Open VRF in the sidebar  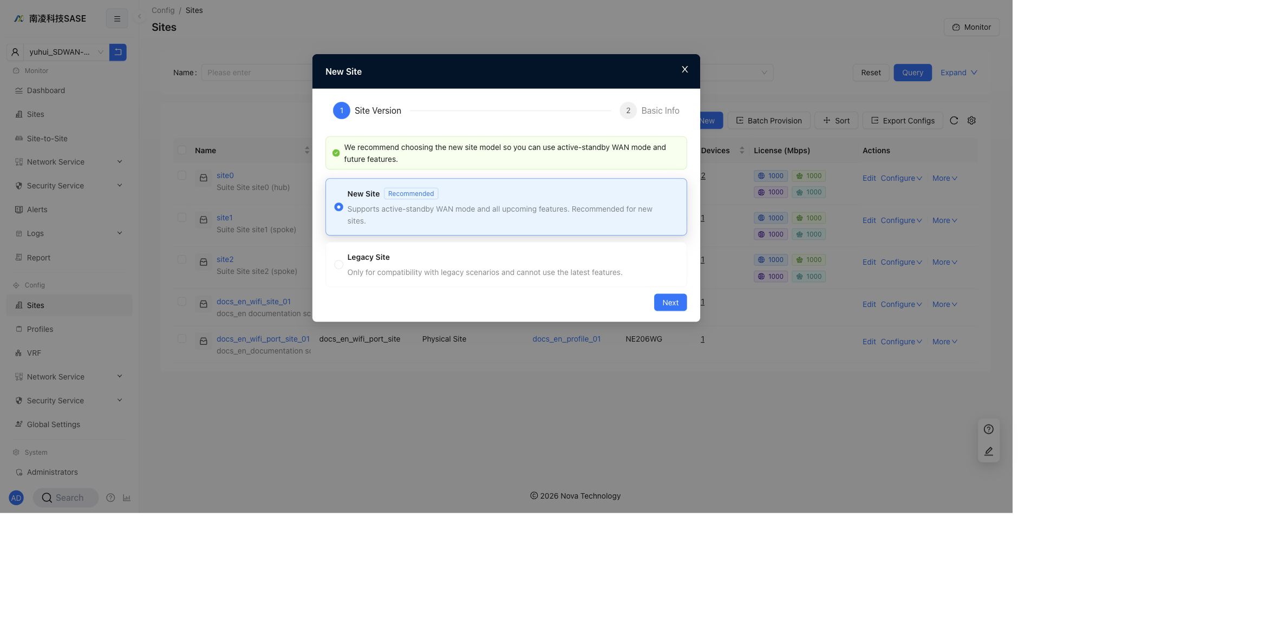click(x=69, y=353)
